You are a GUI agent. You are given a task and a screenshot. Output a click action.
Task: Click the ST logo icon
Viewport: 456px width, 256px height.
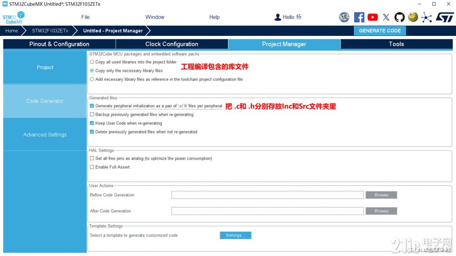pyautogui.click(x=445, y=17)
